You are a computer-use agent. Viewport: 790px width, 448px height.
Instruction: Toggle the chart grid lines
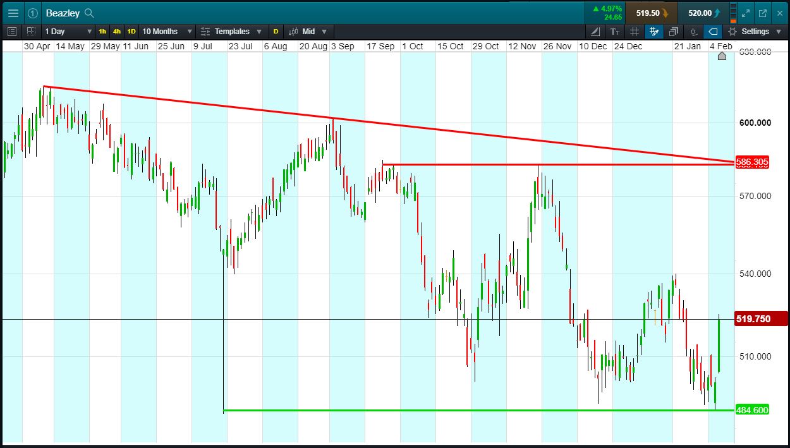point(635,31)
